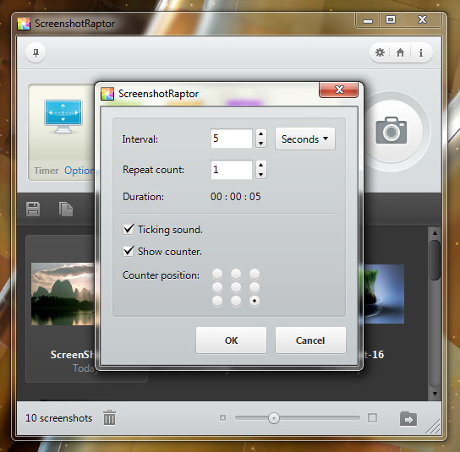
Task: Open the Seconds unit dropdown
Action: pos(304,139)
